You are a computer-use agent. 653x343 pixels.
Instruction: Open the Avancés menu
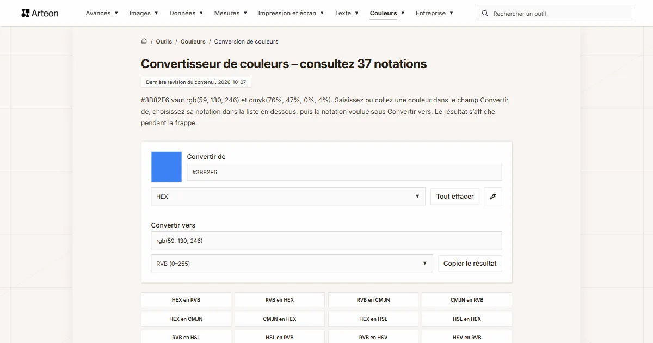[x=102, y=13]
